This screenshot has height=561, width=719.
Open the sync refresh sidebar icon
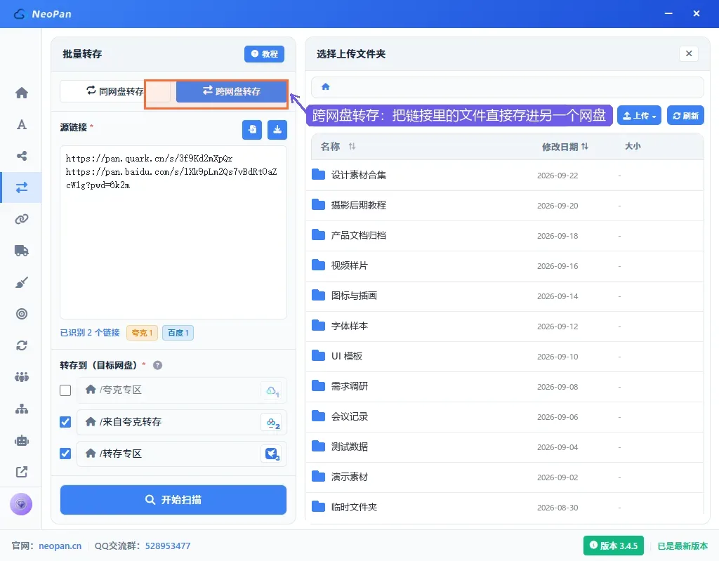pos(22,345)
